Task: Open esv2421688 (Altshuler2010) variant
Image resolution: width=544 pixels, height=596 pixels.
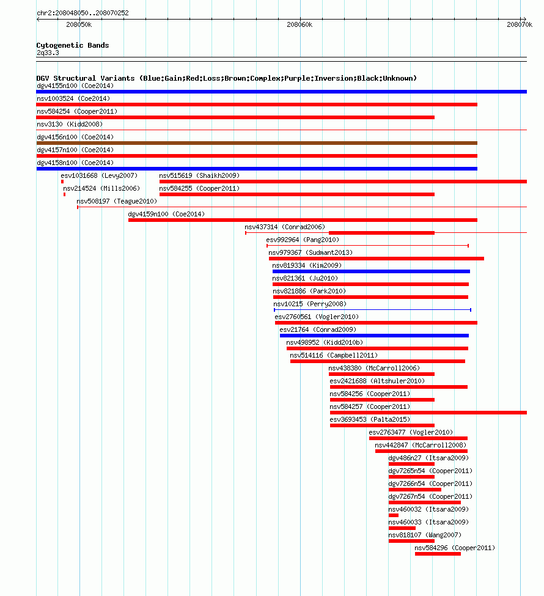Action: tap(377, 381)
